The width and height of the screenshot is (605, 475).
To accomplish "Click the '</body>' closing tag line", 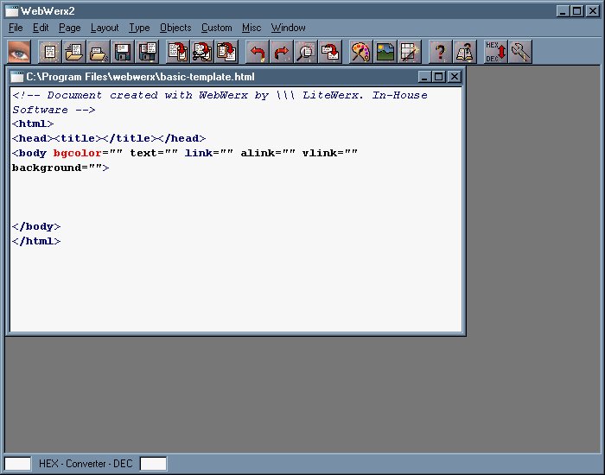I will (x=36, y=226).
